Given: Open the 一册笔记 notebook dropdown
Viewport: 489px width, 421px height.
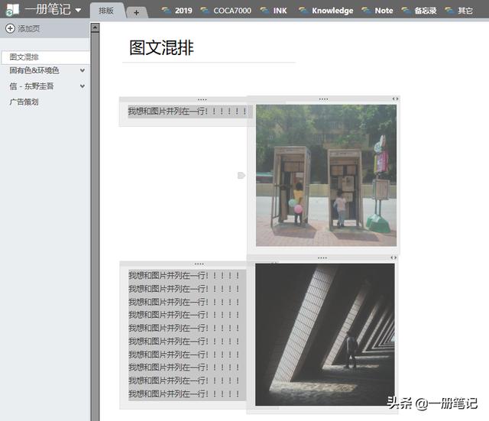Looking at the screenshot, I should [x=78, y=10].
